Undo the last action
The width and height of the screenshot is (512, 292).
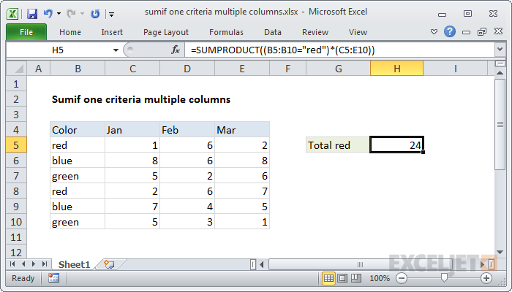(x=48, y=14)
